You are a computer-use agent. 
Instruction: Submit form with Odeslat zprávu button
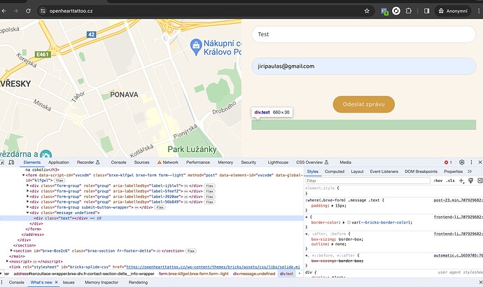363,104
